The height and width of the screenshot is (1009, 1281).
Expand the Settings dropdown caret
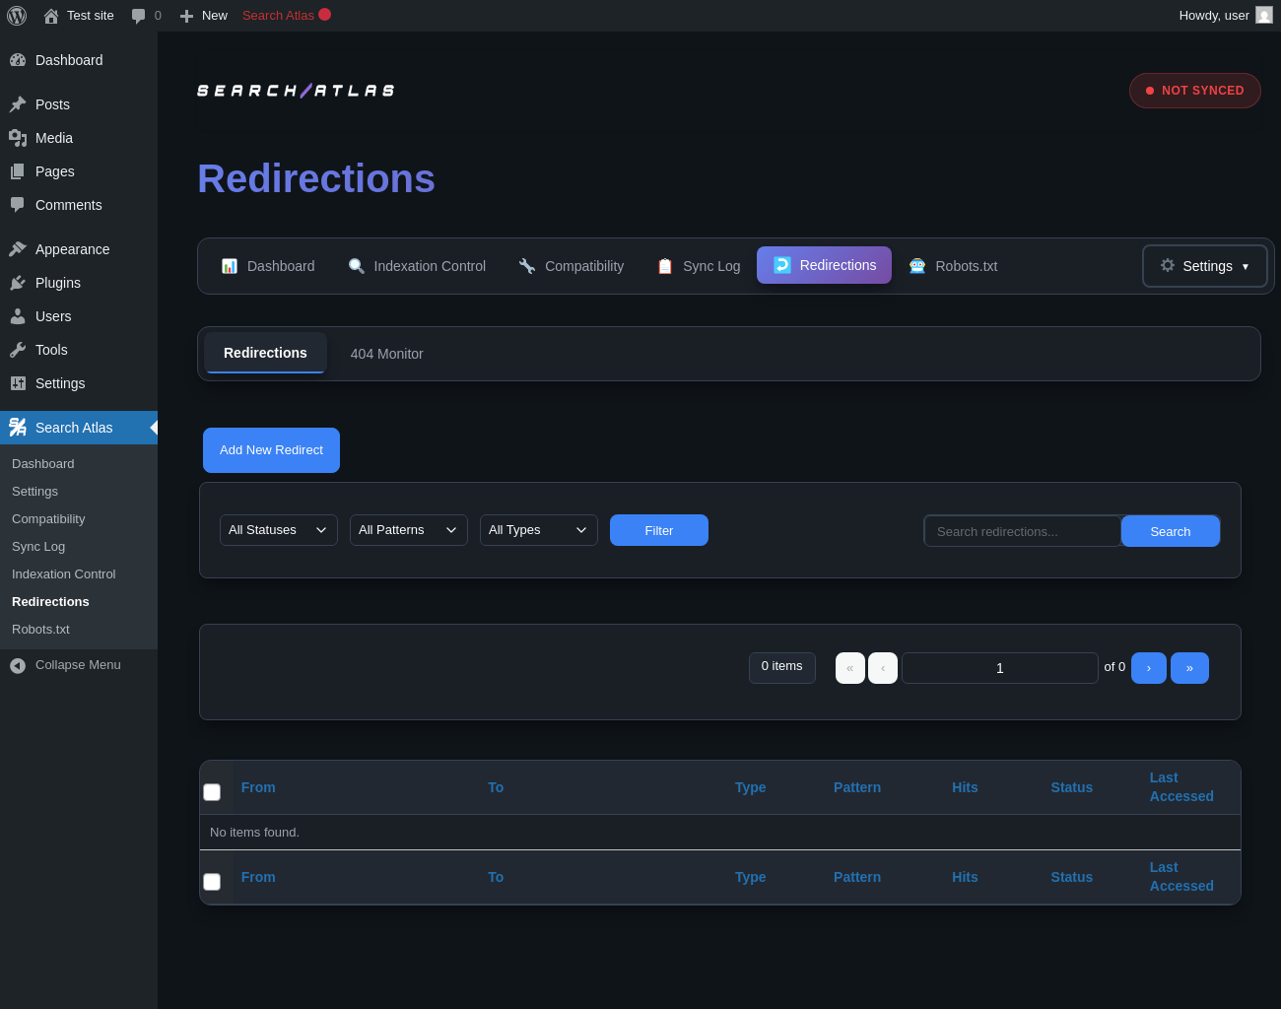click(1246, 267)
